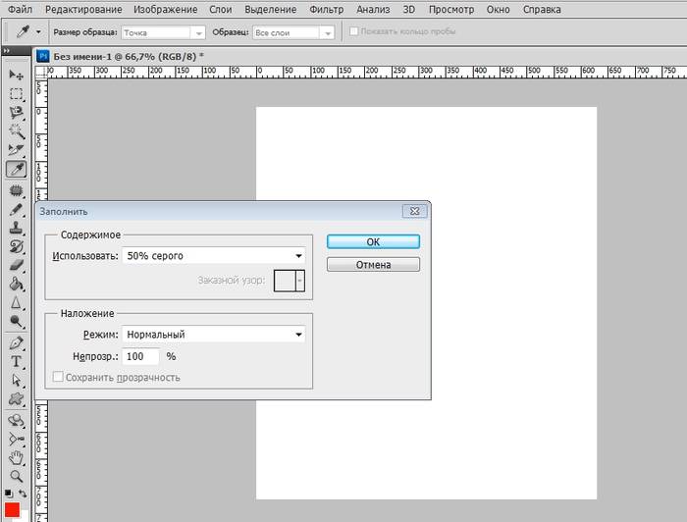Activate the Hand tool
The height and width of the screenshot is (522, 687).
point(16,457)
